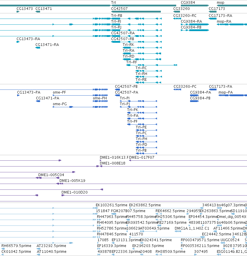Viewport: 247px width, 256px height.
Task: Click protein CG13471-PA
Action: click(48, 98)
